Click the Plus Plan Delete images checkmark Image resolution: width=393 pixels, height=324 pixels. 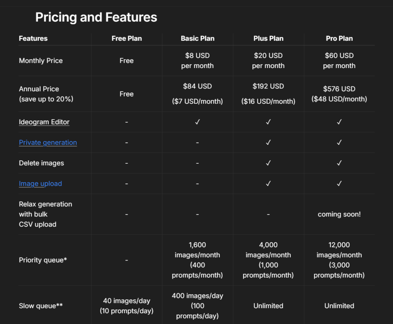(x=268, y=163)
